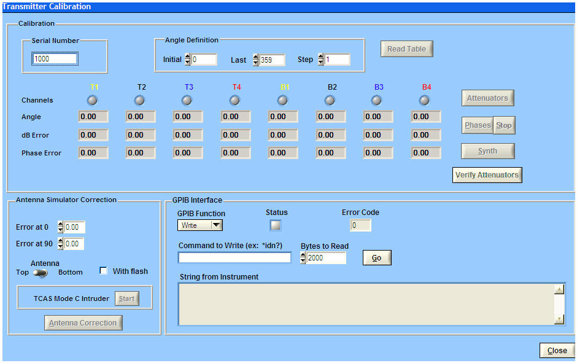Screen dimensions: 577x363
Task: Toggle the T4 channel indicator
Action: coord(234,100)
